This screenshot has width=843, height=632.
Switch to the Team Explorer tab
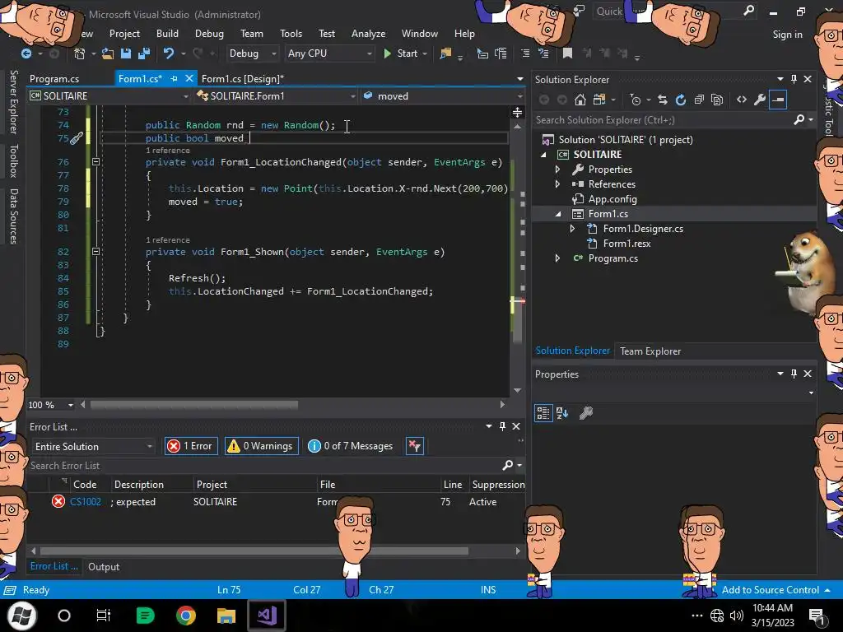point(650,351)
